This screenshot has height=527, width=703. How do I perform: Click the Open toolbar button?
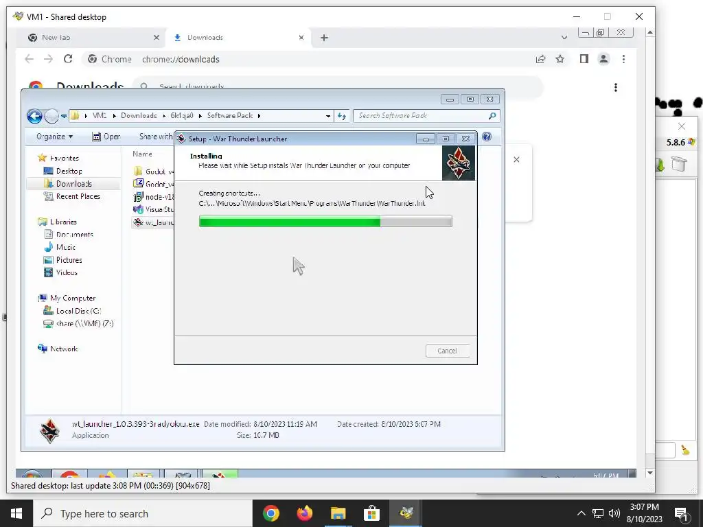click(x=106, y=137)
